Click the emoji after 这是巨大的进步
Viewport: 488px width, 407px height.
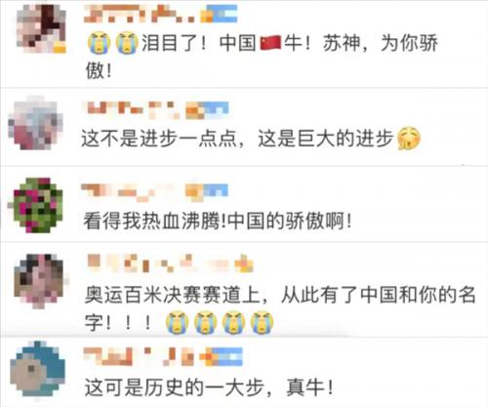[409, 139]
